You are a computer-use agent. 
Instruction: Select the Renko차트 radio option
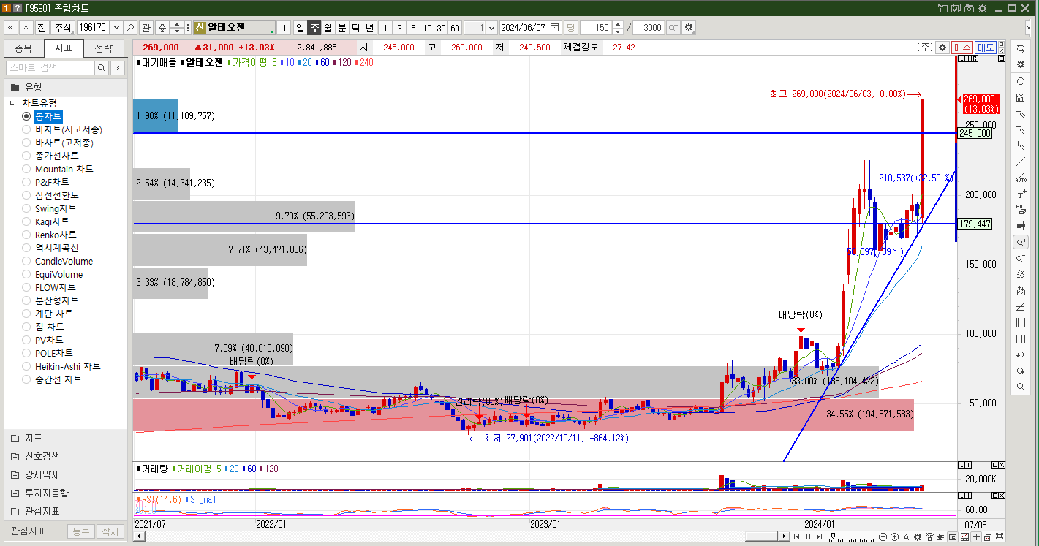[26, 235]
